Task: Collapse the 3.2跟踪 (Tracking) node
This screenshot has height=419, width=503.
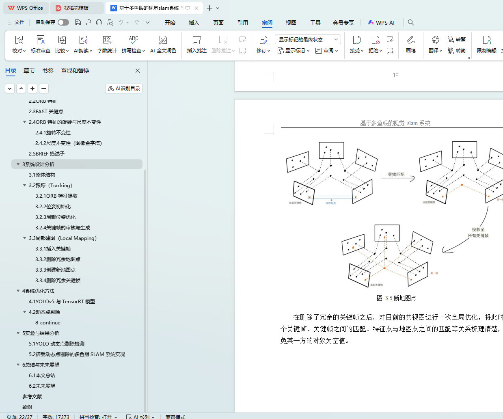Action: click(x=24, y=185)
